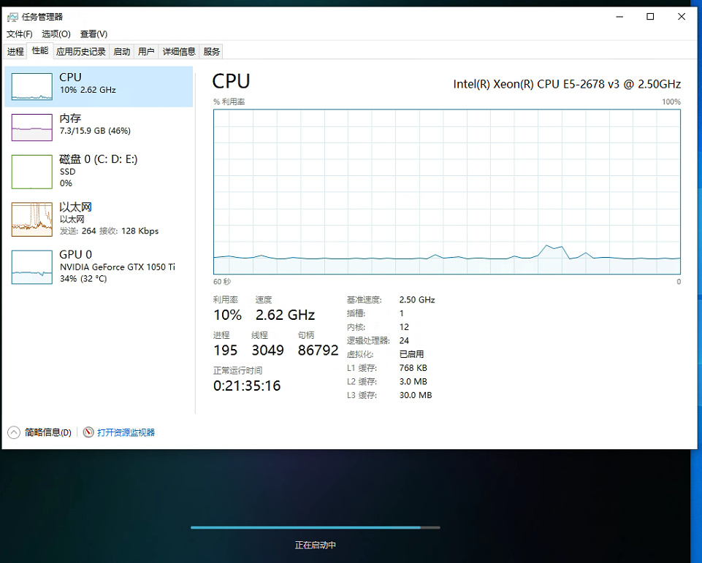Click the 正在启动中 status text
702x563 pixels.
click(x=315, y=545)
